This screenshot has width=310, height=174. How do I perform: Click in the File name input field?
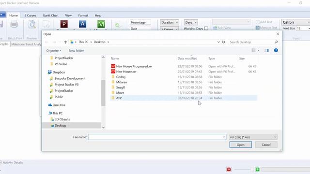(157, 137)
